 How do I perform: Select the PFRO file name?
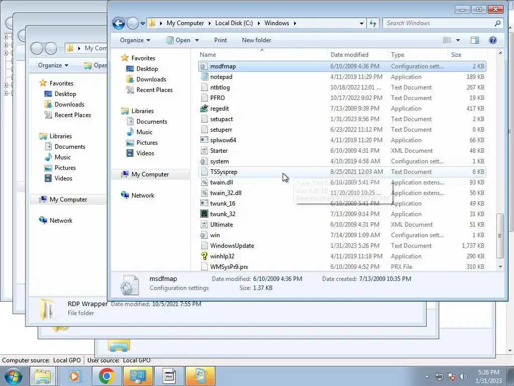coord(217,98)
